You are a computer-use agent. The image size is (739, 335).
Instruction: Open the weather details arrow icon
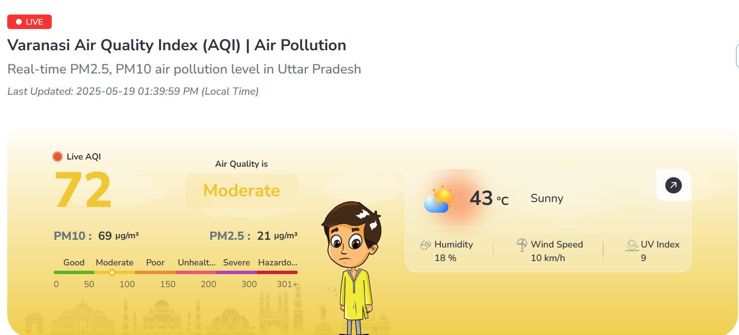[673, 185]
